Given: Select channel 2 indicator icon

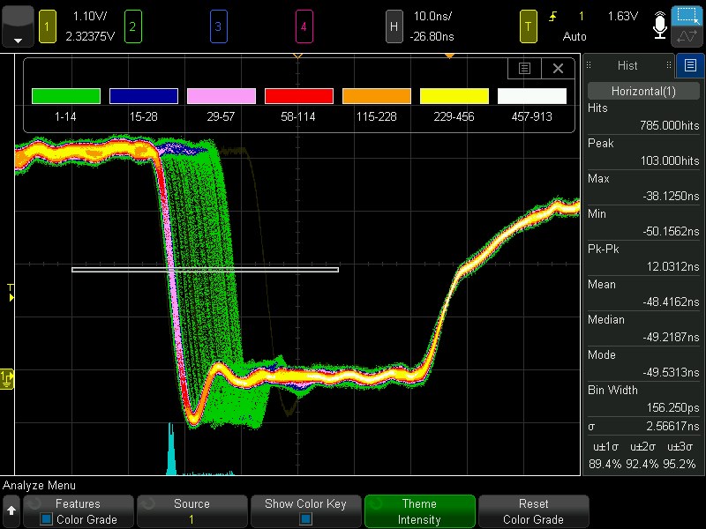Looking at the screenshot, I should point(133,27).
